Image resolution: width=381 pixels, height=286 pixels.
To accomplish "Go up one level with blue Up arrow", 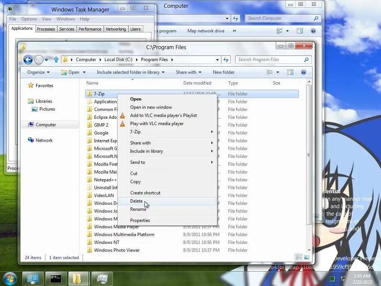I will (56, 60).
